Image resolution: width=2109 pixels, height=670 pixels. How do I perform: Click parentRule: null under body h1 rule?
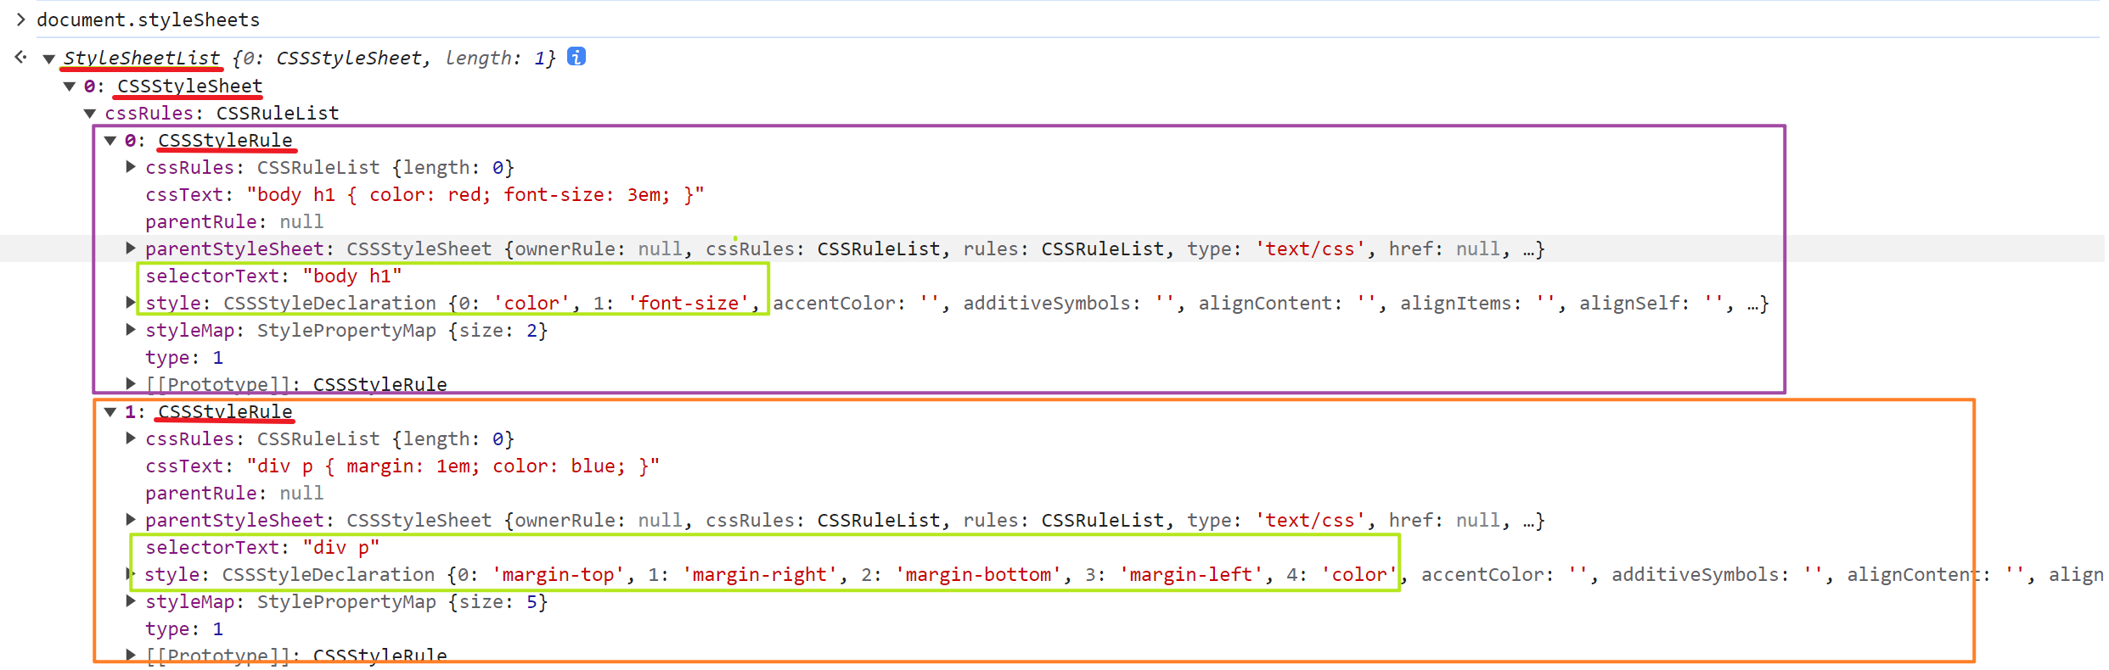point(234,222)
